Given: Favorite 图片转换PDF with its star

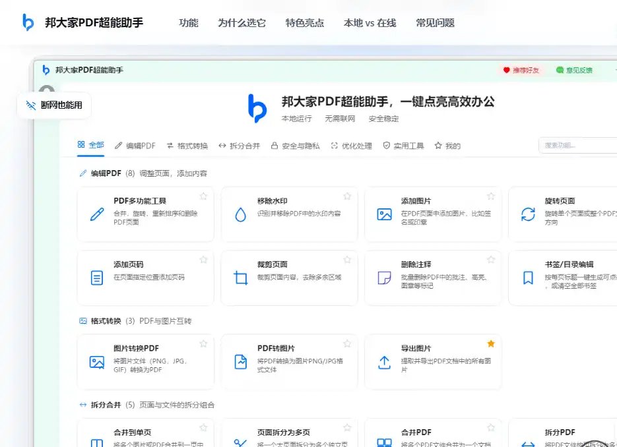Looking at the screenshot, I should point(203,343).
